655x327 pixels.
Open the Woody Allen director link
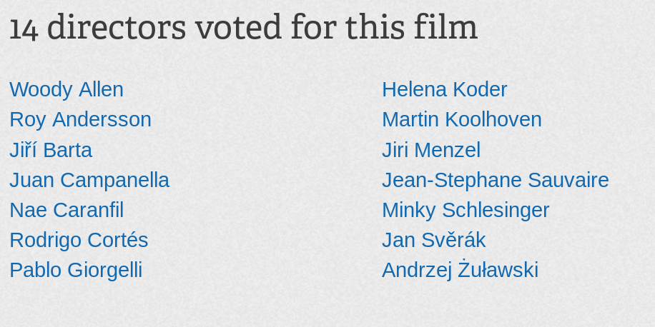pos(67,90)
